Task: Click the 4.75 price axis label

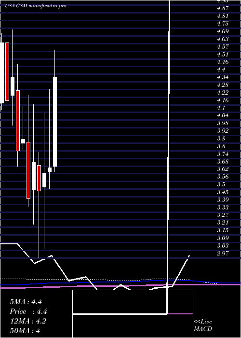Action: coord(223,24)
